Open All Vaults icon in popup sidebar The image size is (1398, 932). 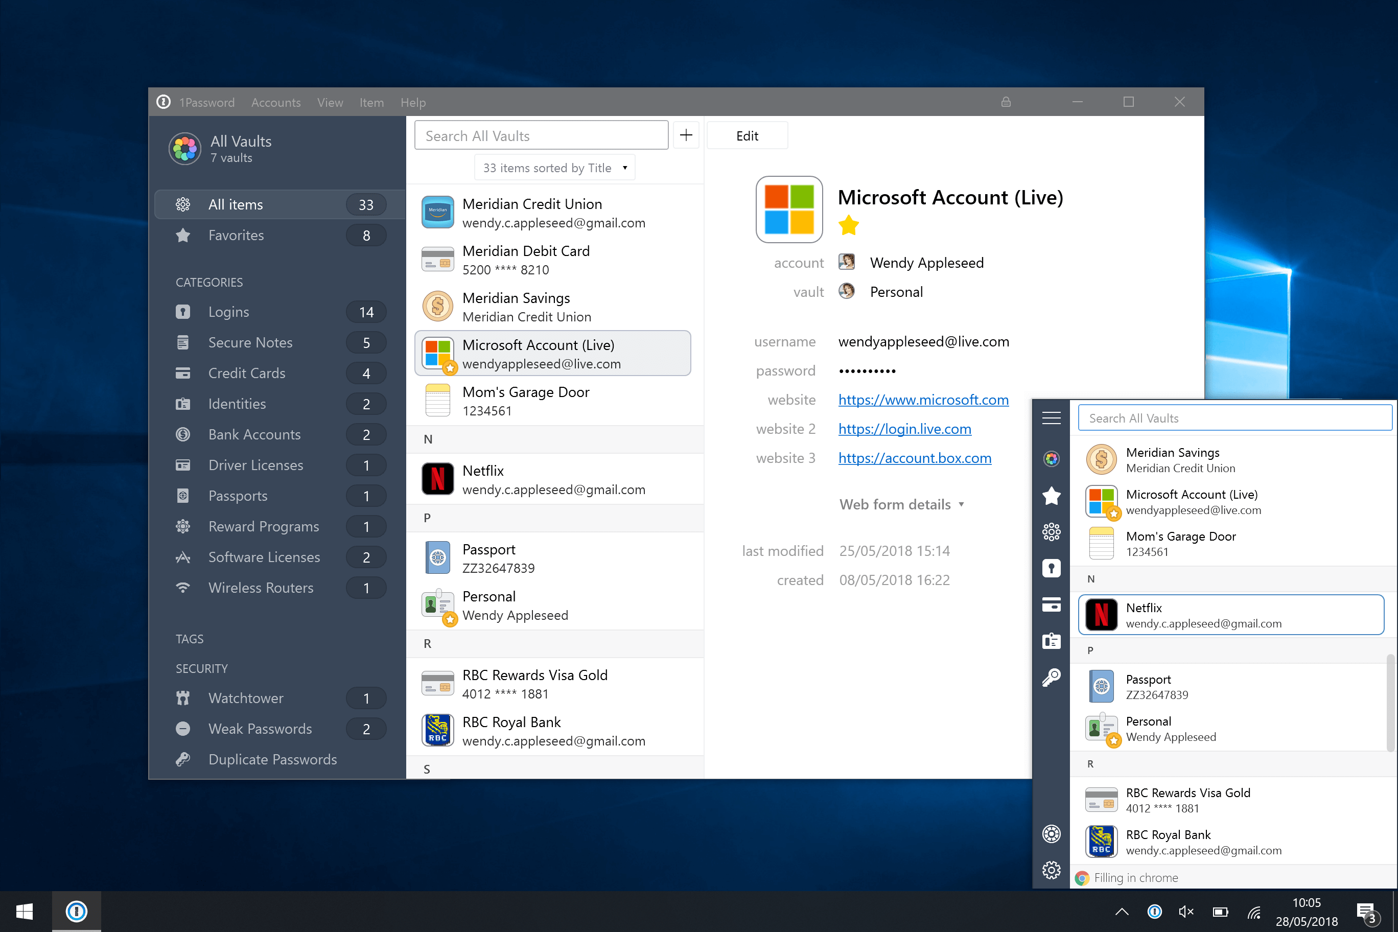click(x=1052, y=458)
